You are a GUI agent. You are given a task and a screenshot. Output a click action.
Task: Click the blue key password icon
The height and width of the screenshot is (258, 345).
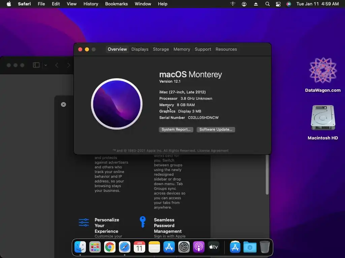point(143,222)
